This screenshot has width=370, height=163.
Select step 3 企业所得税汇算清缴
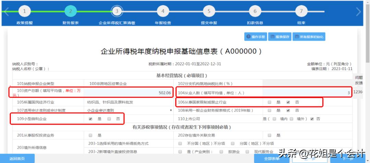point(117,12)
